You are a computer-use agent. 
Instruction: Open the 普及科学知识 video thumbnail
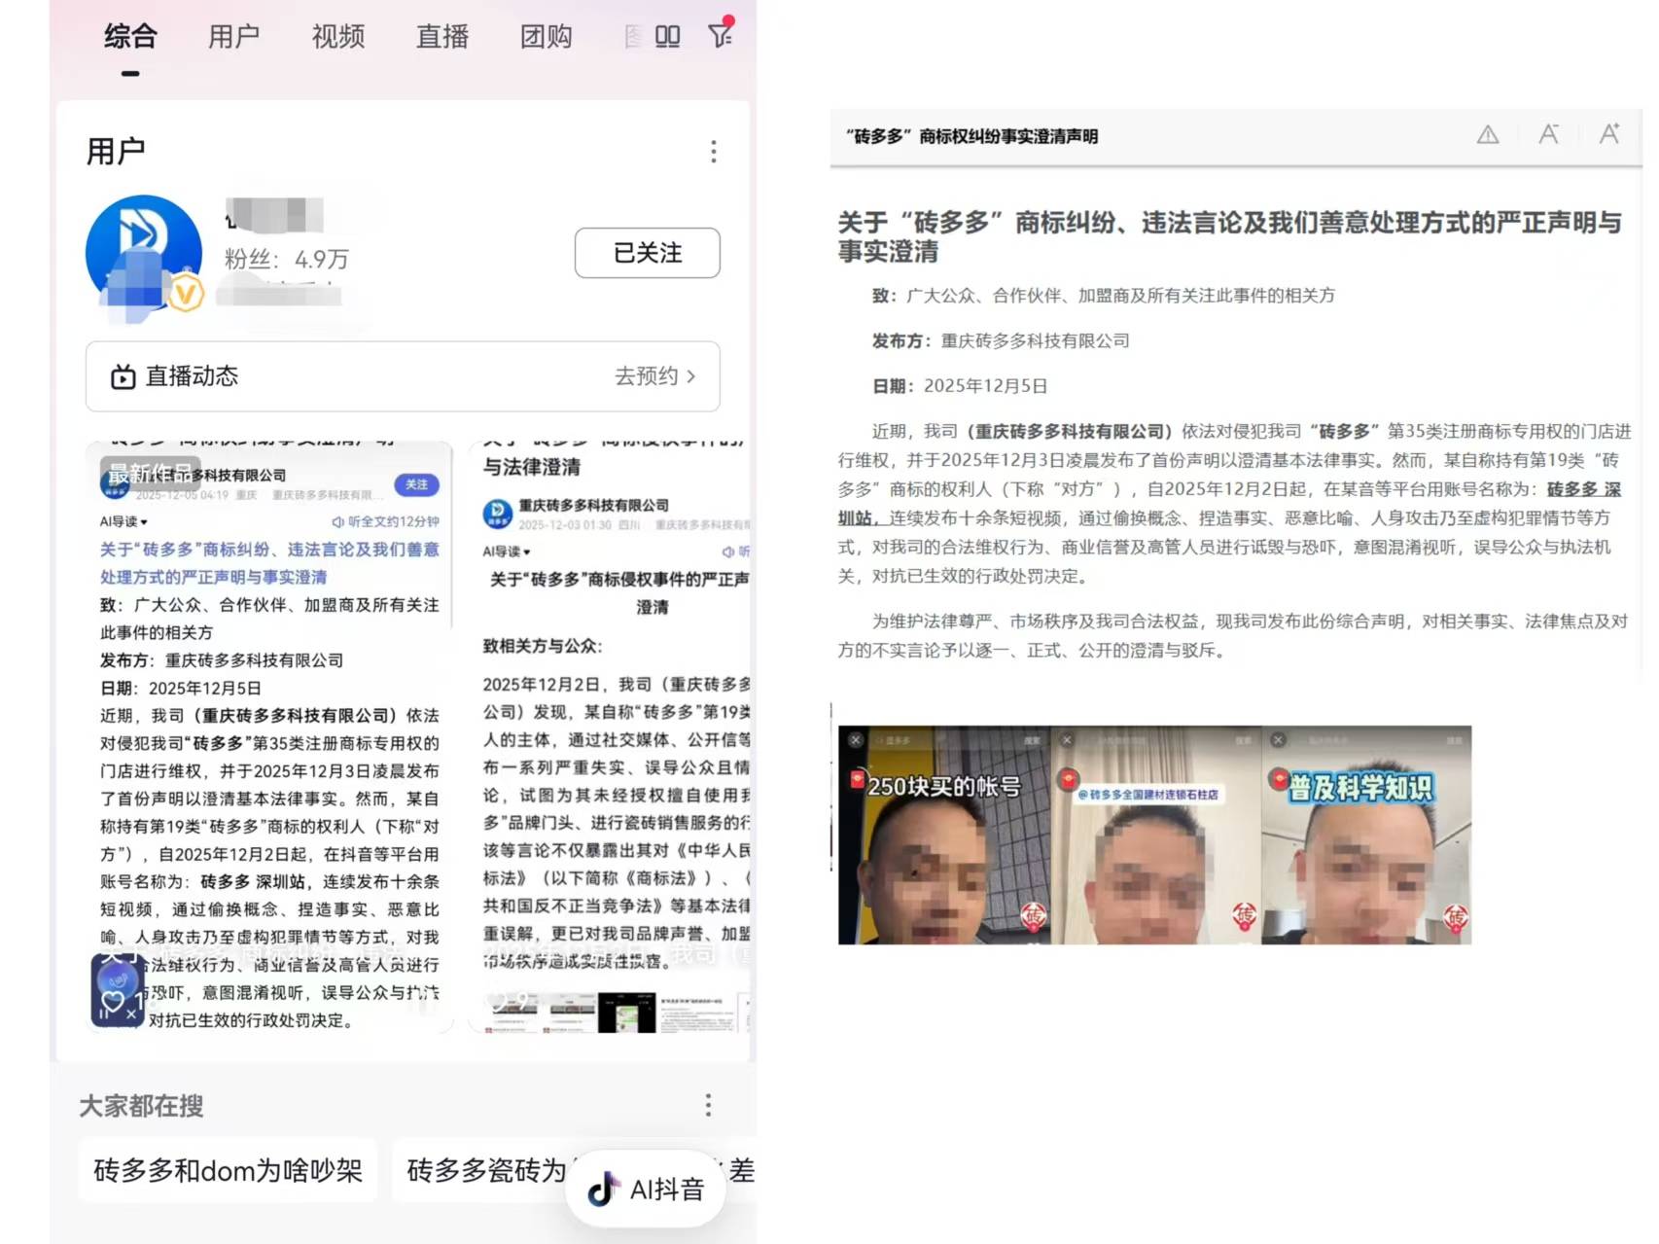(x=1365, y=835)
